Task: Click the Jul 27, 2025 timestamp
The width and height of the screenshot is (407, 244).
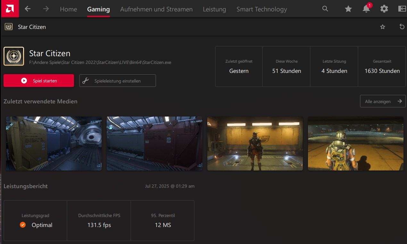Action: 170,186
